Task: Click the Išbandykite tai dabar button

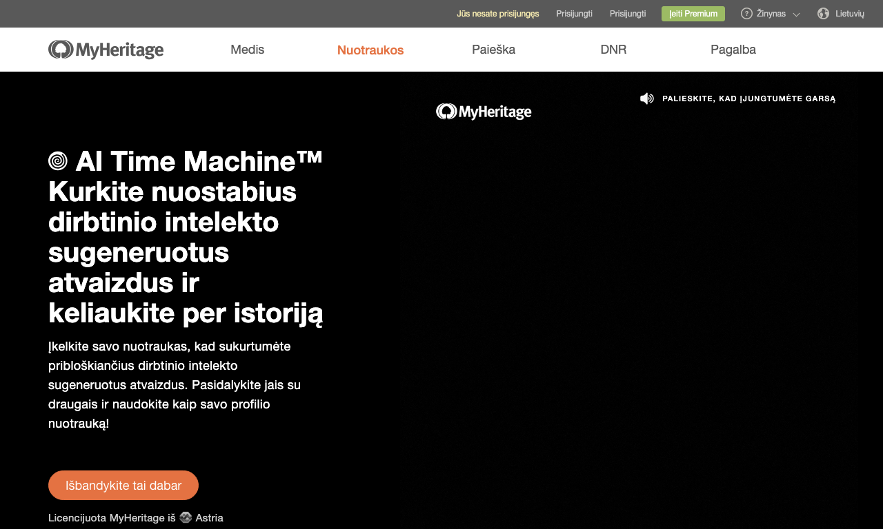Action: 123,486
